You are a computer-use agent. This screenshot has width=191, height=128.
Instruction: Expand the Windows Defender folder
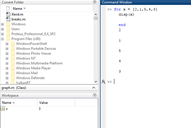pyautogui.click(x=7, y=78)
